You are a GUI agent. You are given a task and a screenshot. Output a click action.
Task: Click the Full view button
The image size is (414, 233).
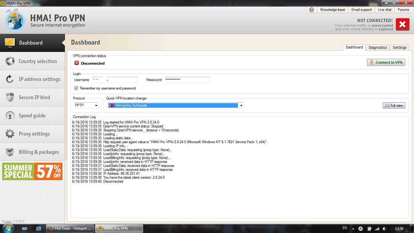click(394, 105)
